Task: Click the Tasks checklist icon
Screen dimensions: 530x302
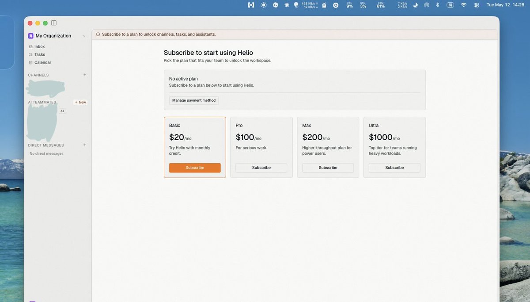Action: (x=30, y=54)
